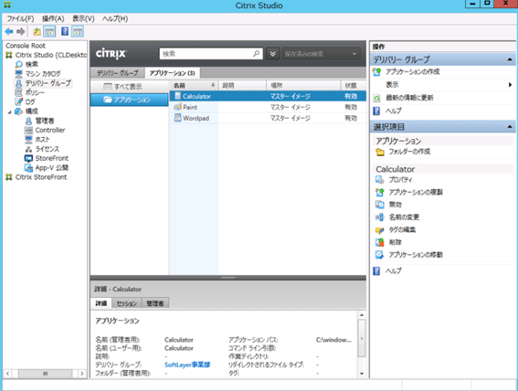This screenshot has height=391, width=518.
Task: Sort by 場所 column header
Action: pyautogui.click(x=303, y=86)
